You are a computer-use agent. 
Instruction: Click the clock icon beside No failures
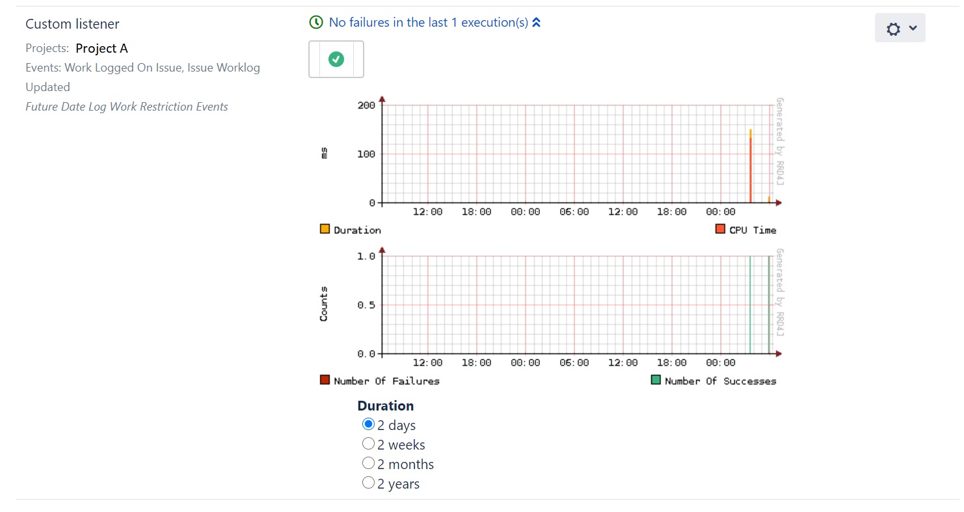[316, 23]
